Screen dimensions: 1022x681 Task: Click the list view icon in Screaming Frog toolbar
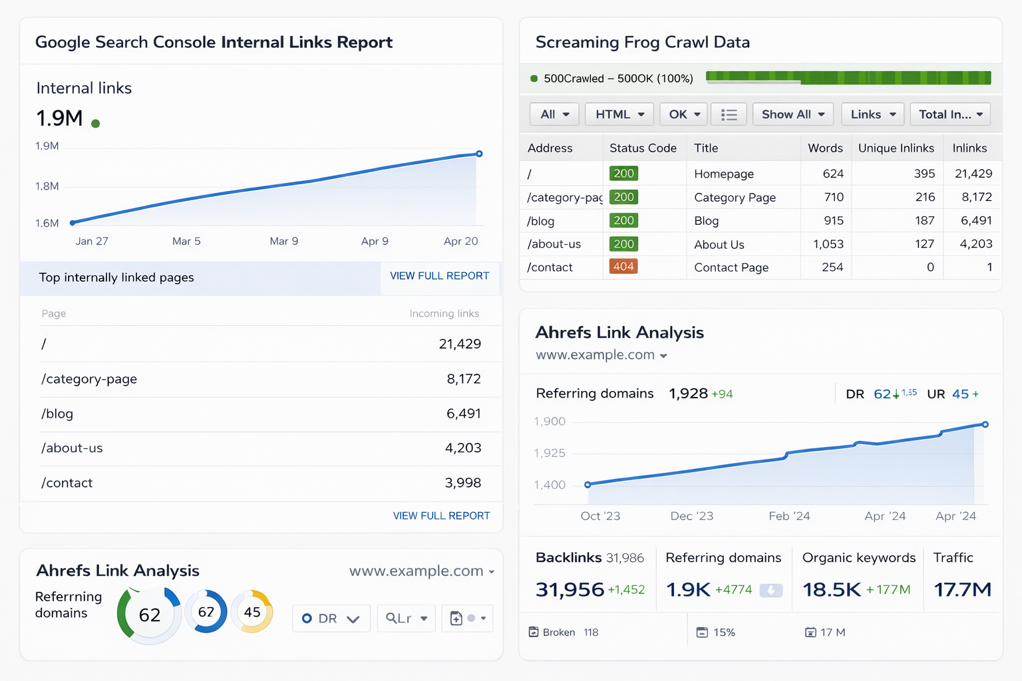point(729,114)
